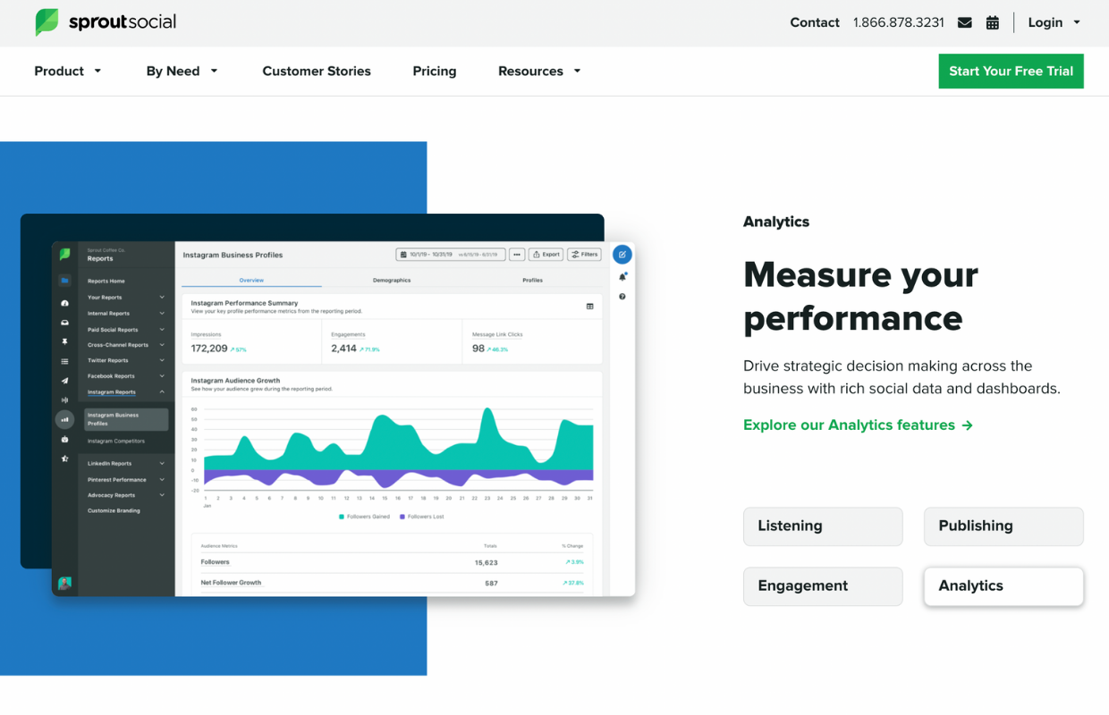Click the bar chart reports icon
The image size is (1109, 715).
[x=64, y=419]
